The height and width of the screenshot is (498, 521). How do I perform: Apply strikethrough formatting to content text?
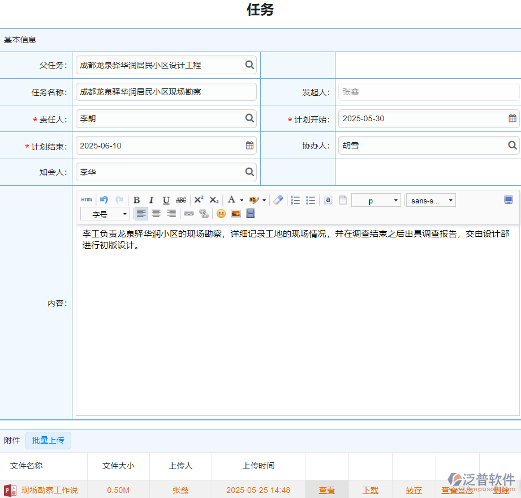click(x=181, y=199)
